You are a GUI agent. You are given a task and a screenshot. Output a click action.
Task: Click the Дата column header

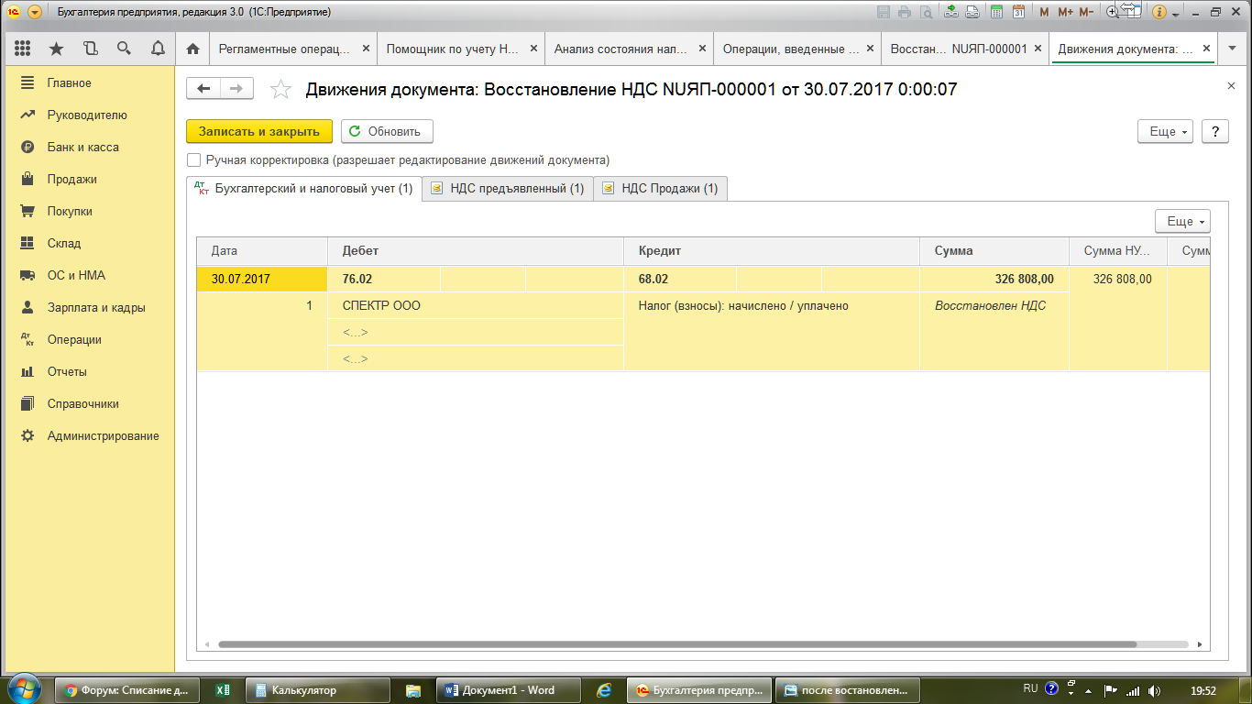tap(262, 250)
